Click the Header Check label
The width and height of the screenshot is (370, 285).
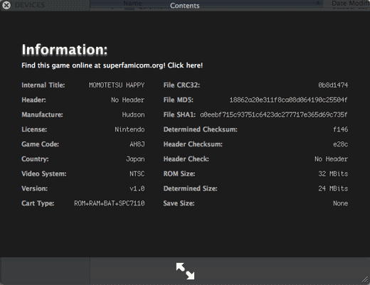(186, 159)
